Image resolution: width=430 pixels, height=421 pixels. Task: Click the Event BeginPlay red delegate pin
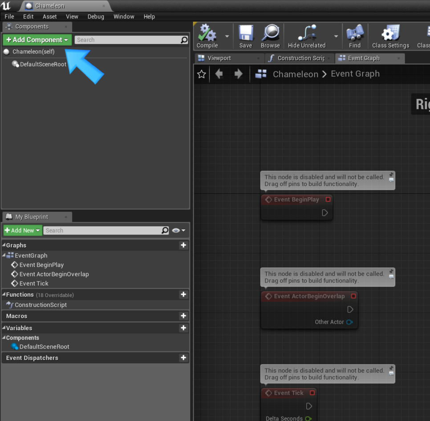(x=328, y=200)
